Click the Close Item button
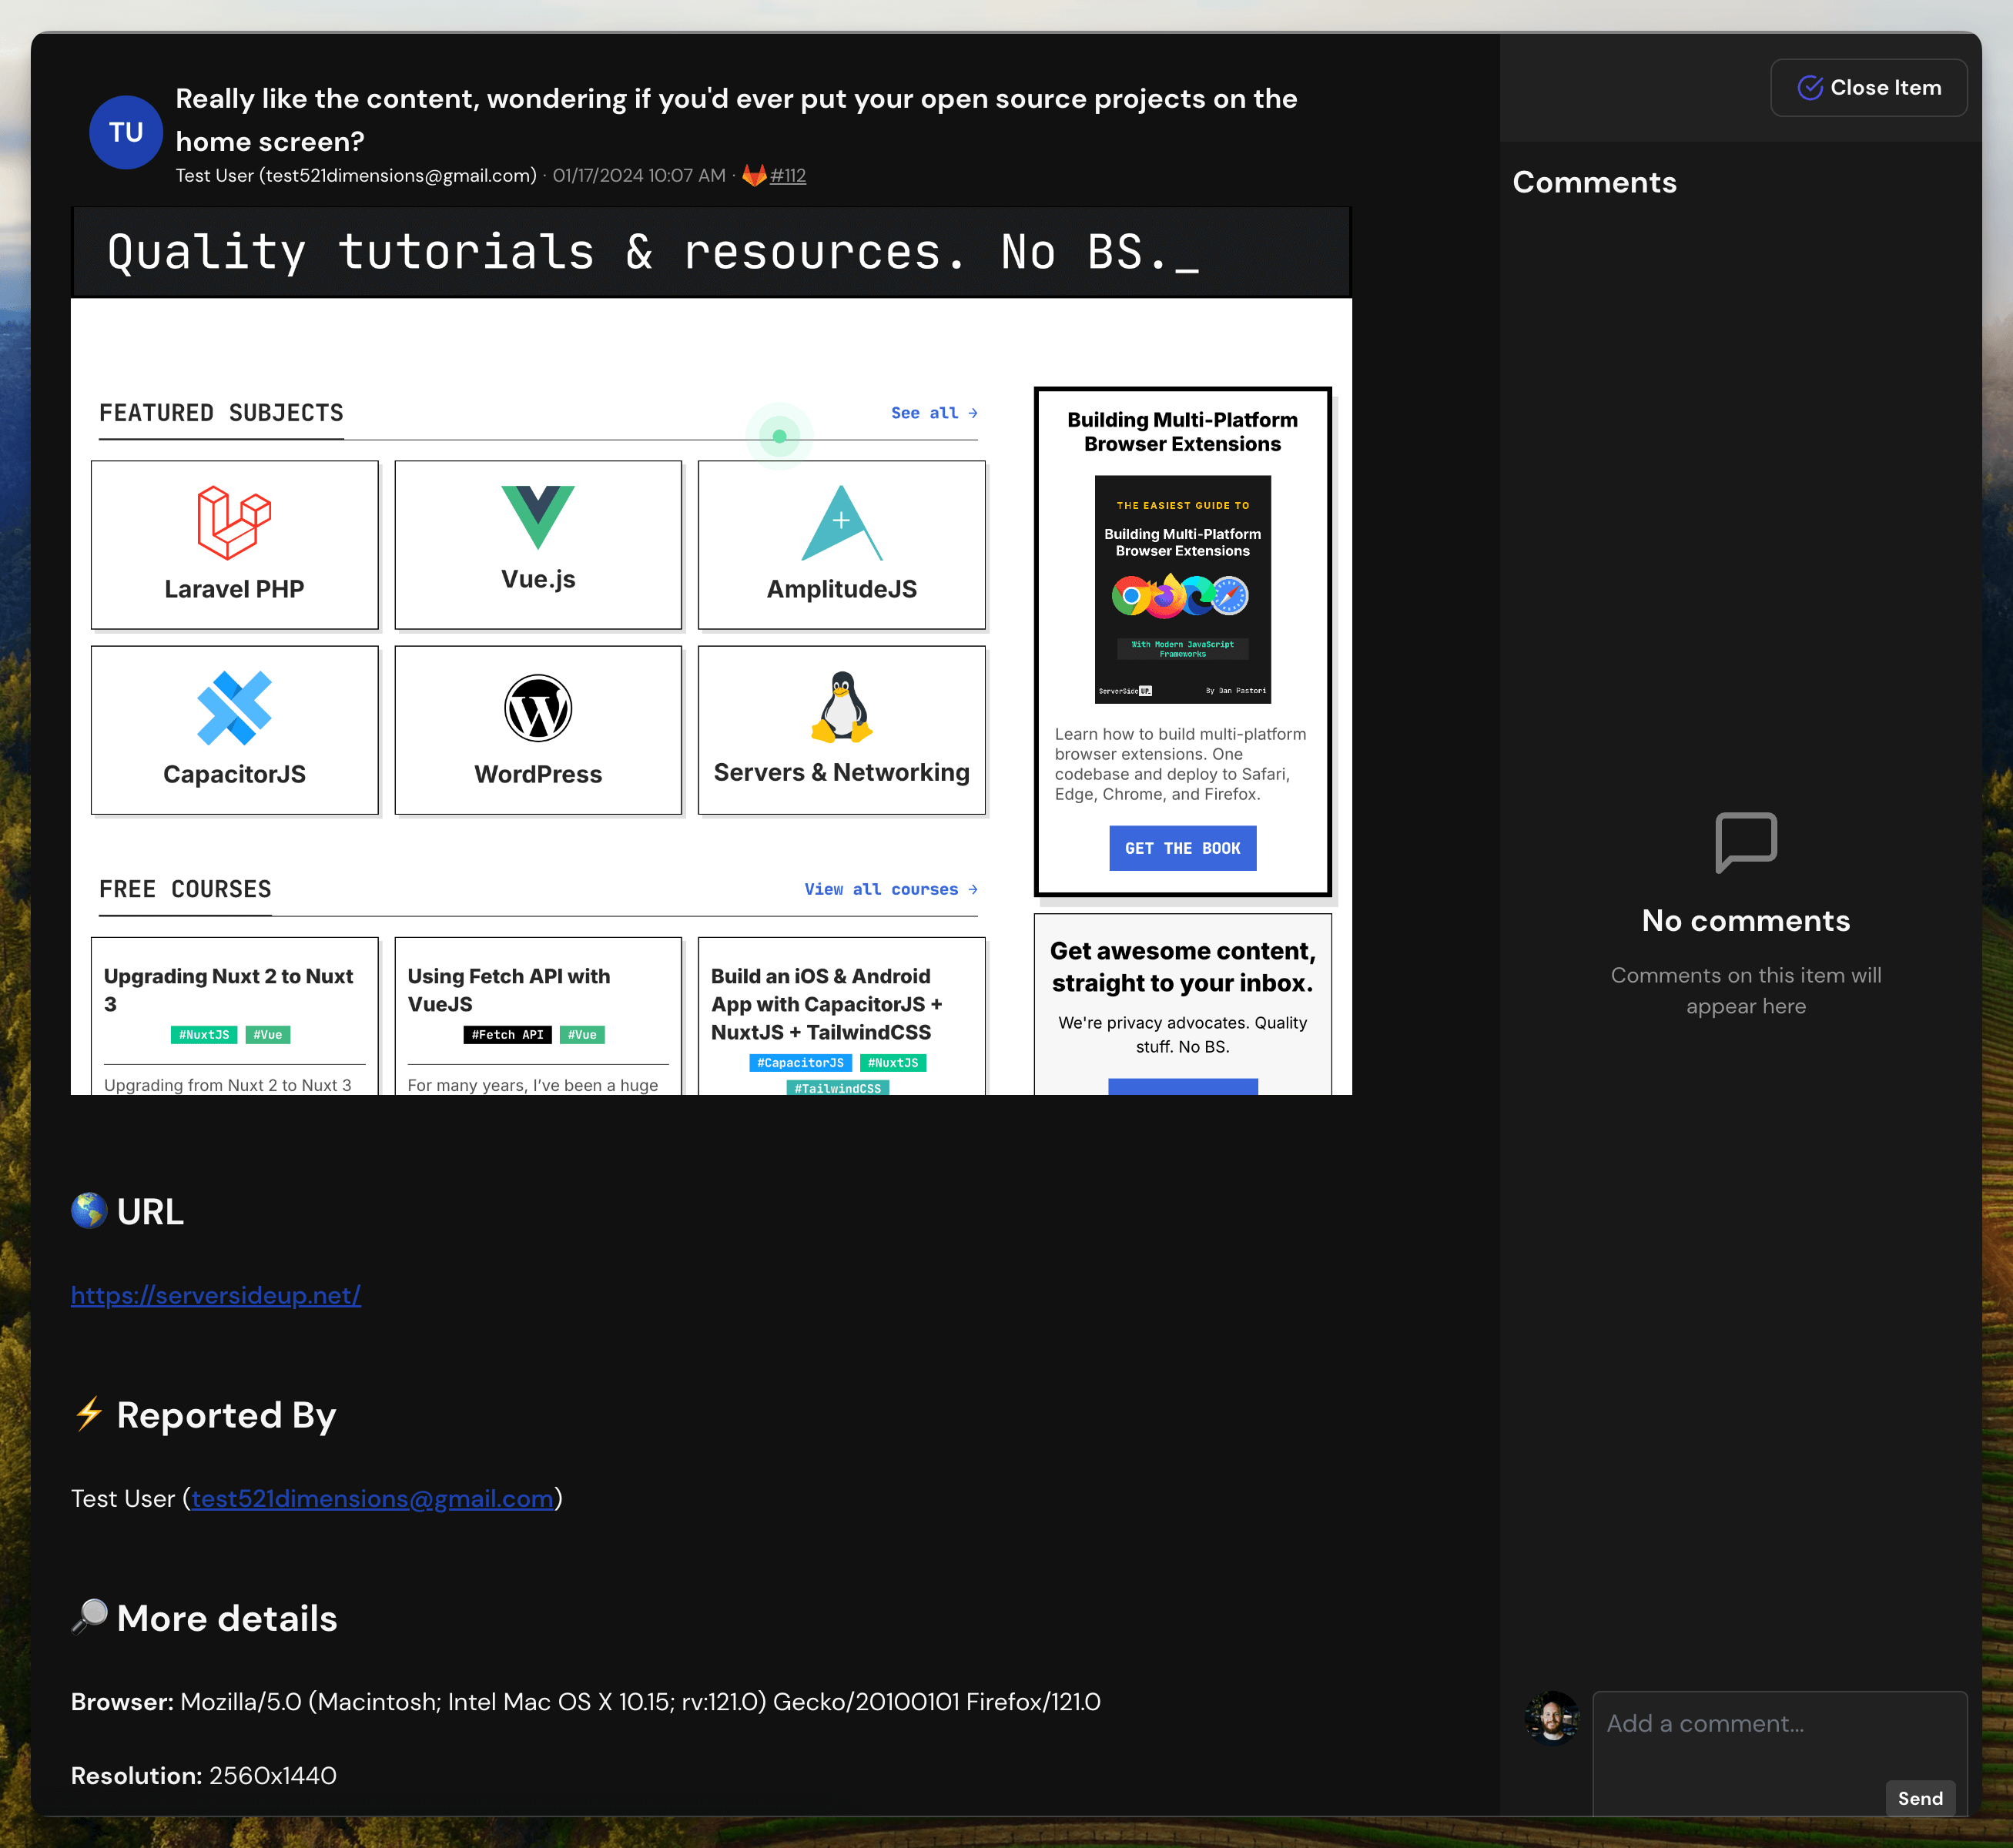The width and height of the screenshot is (2013, 1848). coord(1868,88)
